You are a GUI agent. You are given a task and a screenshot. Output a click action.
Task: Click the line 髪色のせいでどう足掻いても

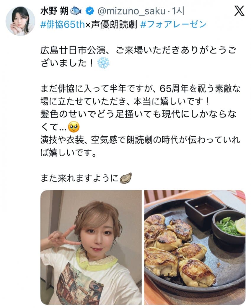tap(138, 114)
